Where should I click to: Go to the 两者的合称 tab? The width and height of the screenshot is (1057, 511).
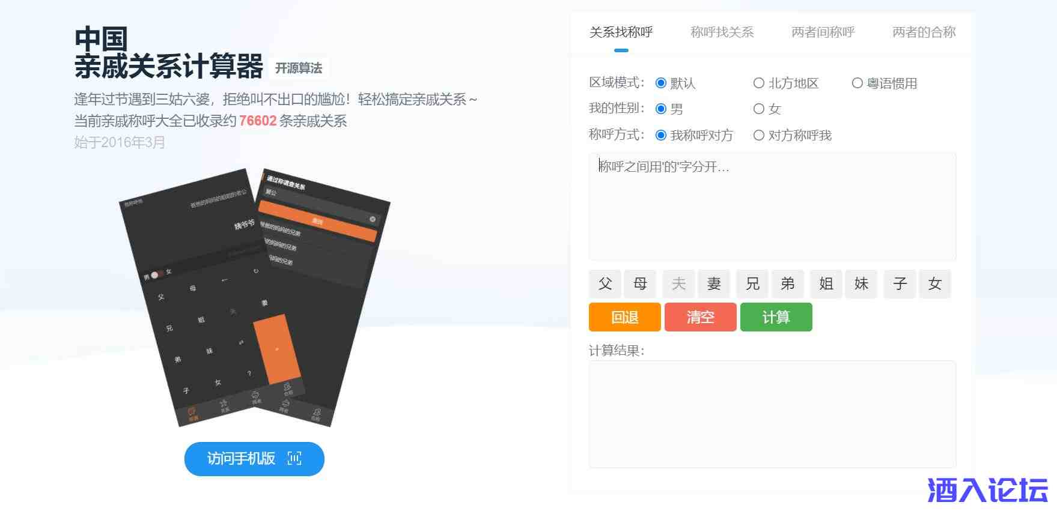pos(924,32)
